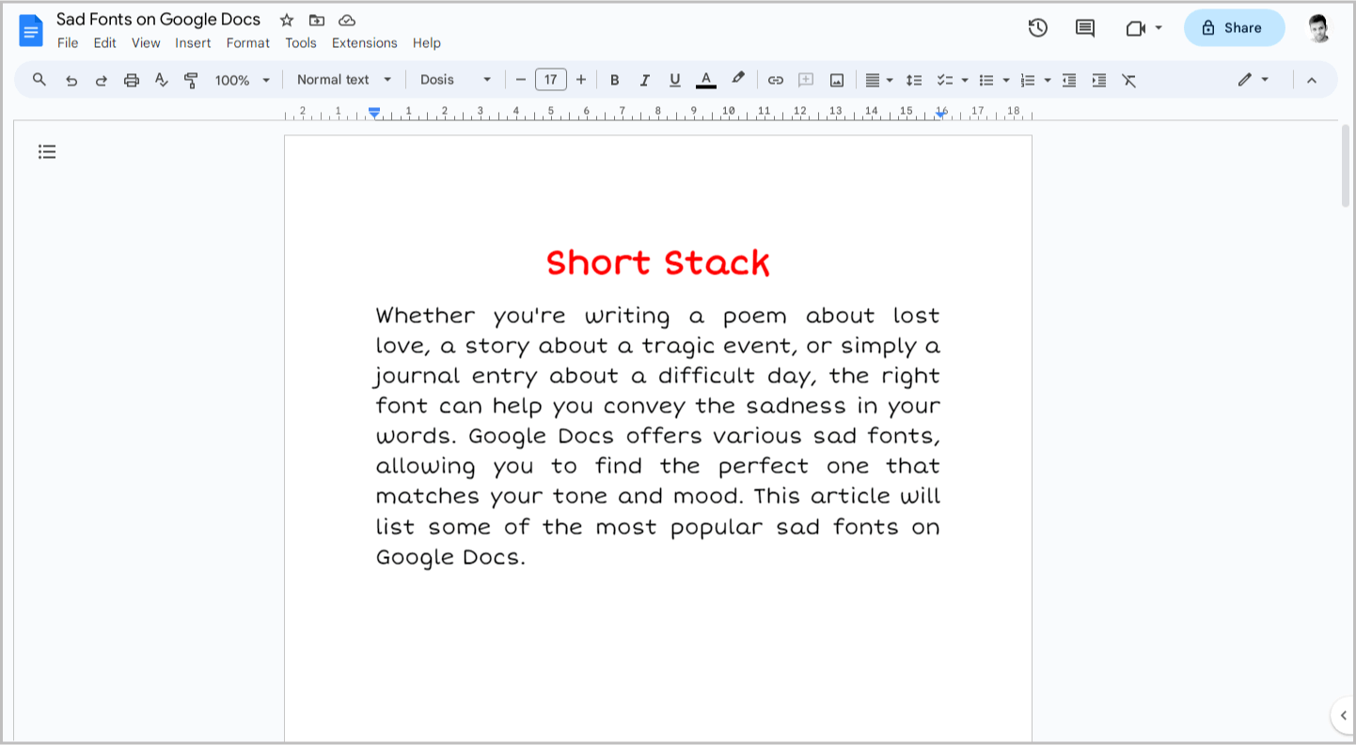The width and height of the screenshot is (1356, 745).
Task: Open the side panel arrow
Action: click(1343, 716)
